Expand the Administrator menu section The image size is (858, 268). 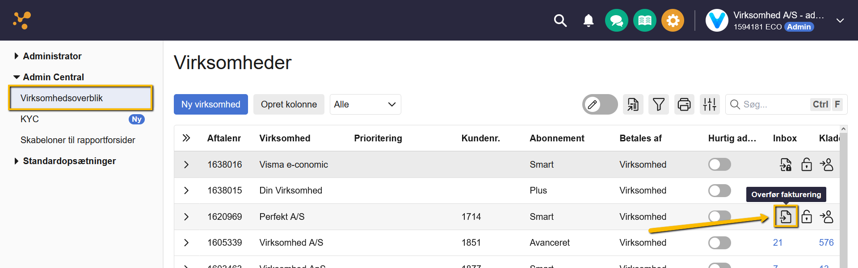point(52,56)
